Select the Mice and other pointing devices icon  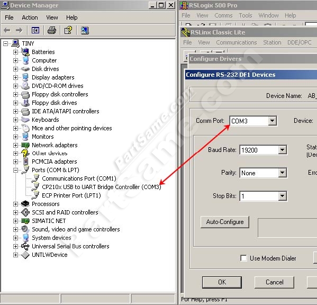[25, 128]
